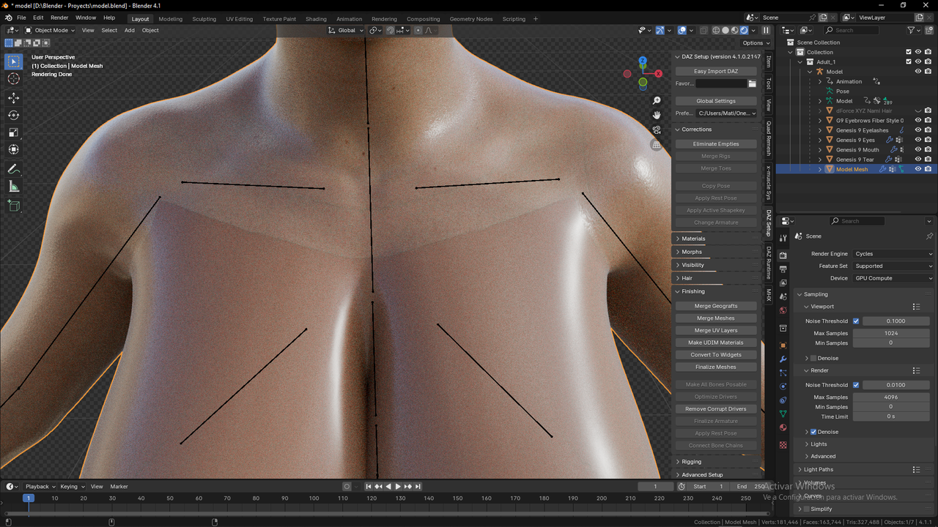The height and width of the screenshot is (527, 938).
Task: Activate the Transform tool
Action: coord(14,150)
